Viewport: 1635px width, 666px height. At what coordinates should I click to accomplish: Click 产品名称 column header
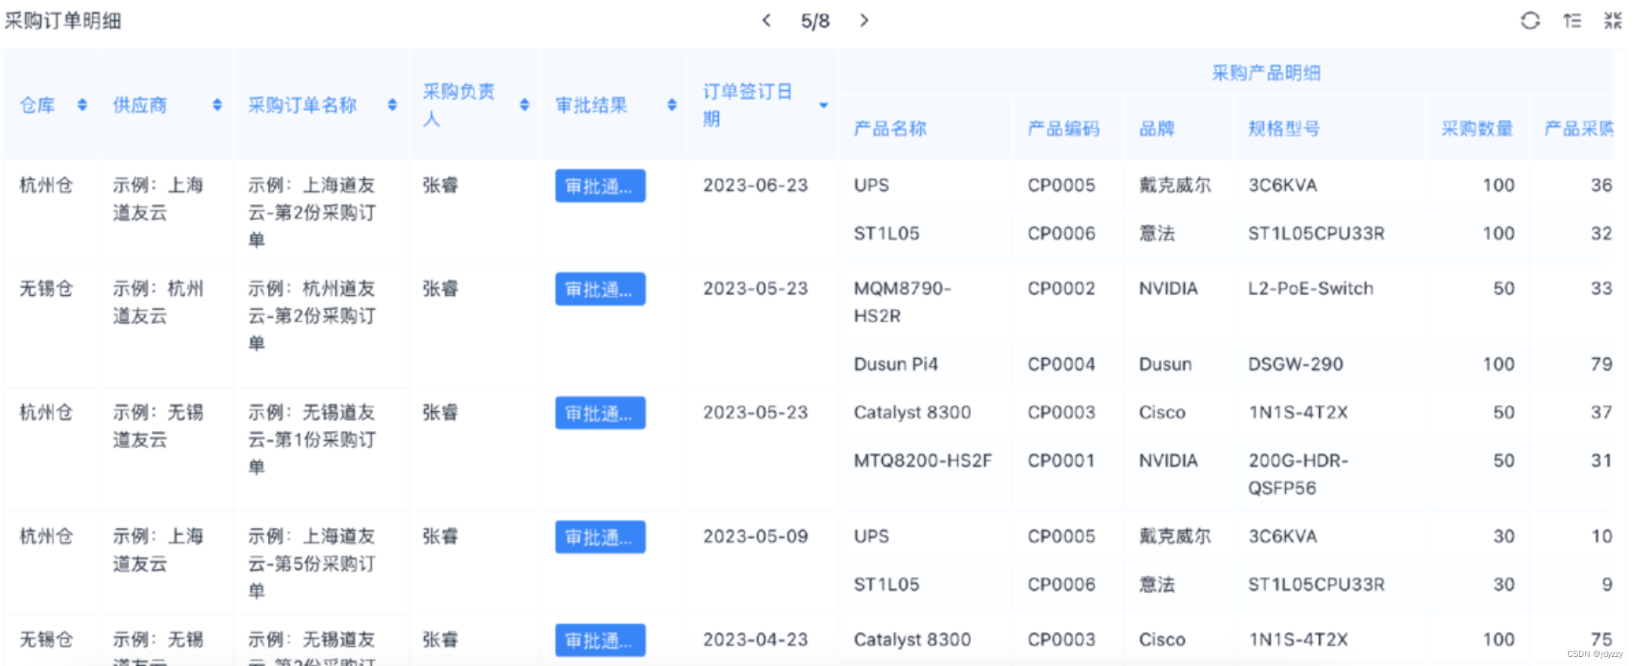pyautogui.click(x=890, y=128)
